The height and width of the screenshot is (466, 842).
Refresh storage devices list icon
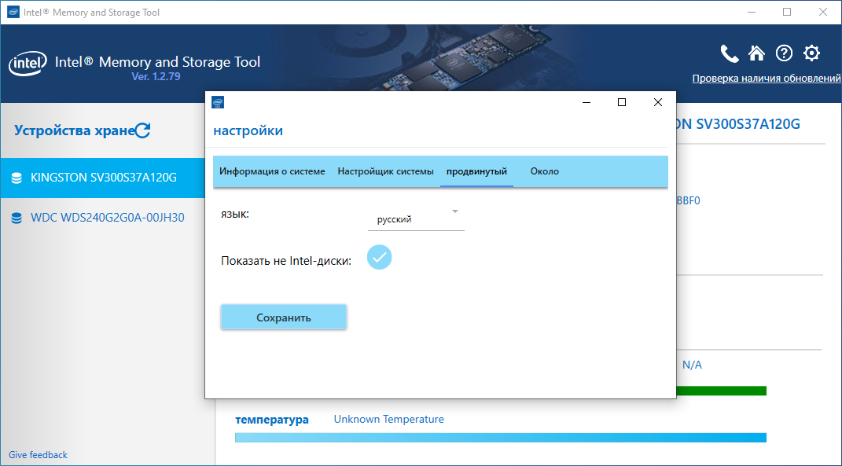143,130
